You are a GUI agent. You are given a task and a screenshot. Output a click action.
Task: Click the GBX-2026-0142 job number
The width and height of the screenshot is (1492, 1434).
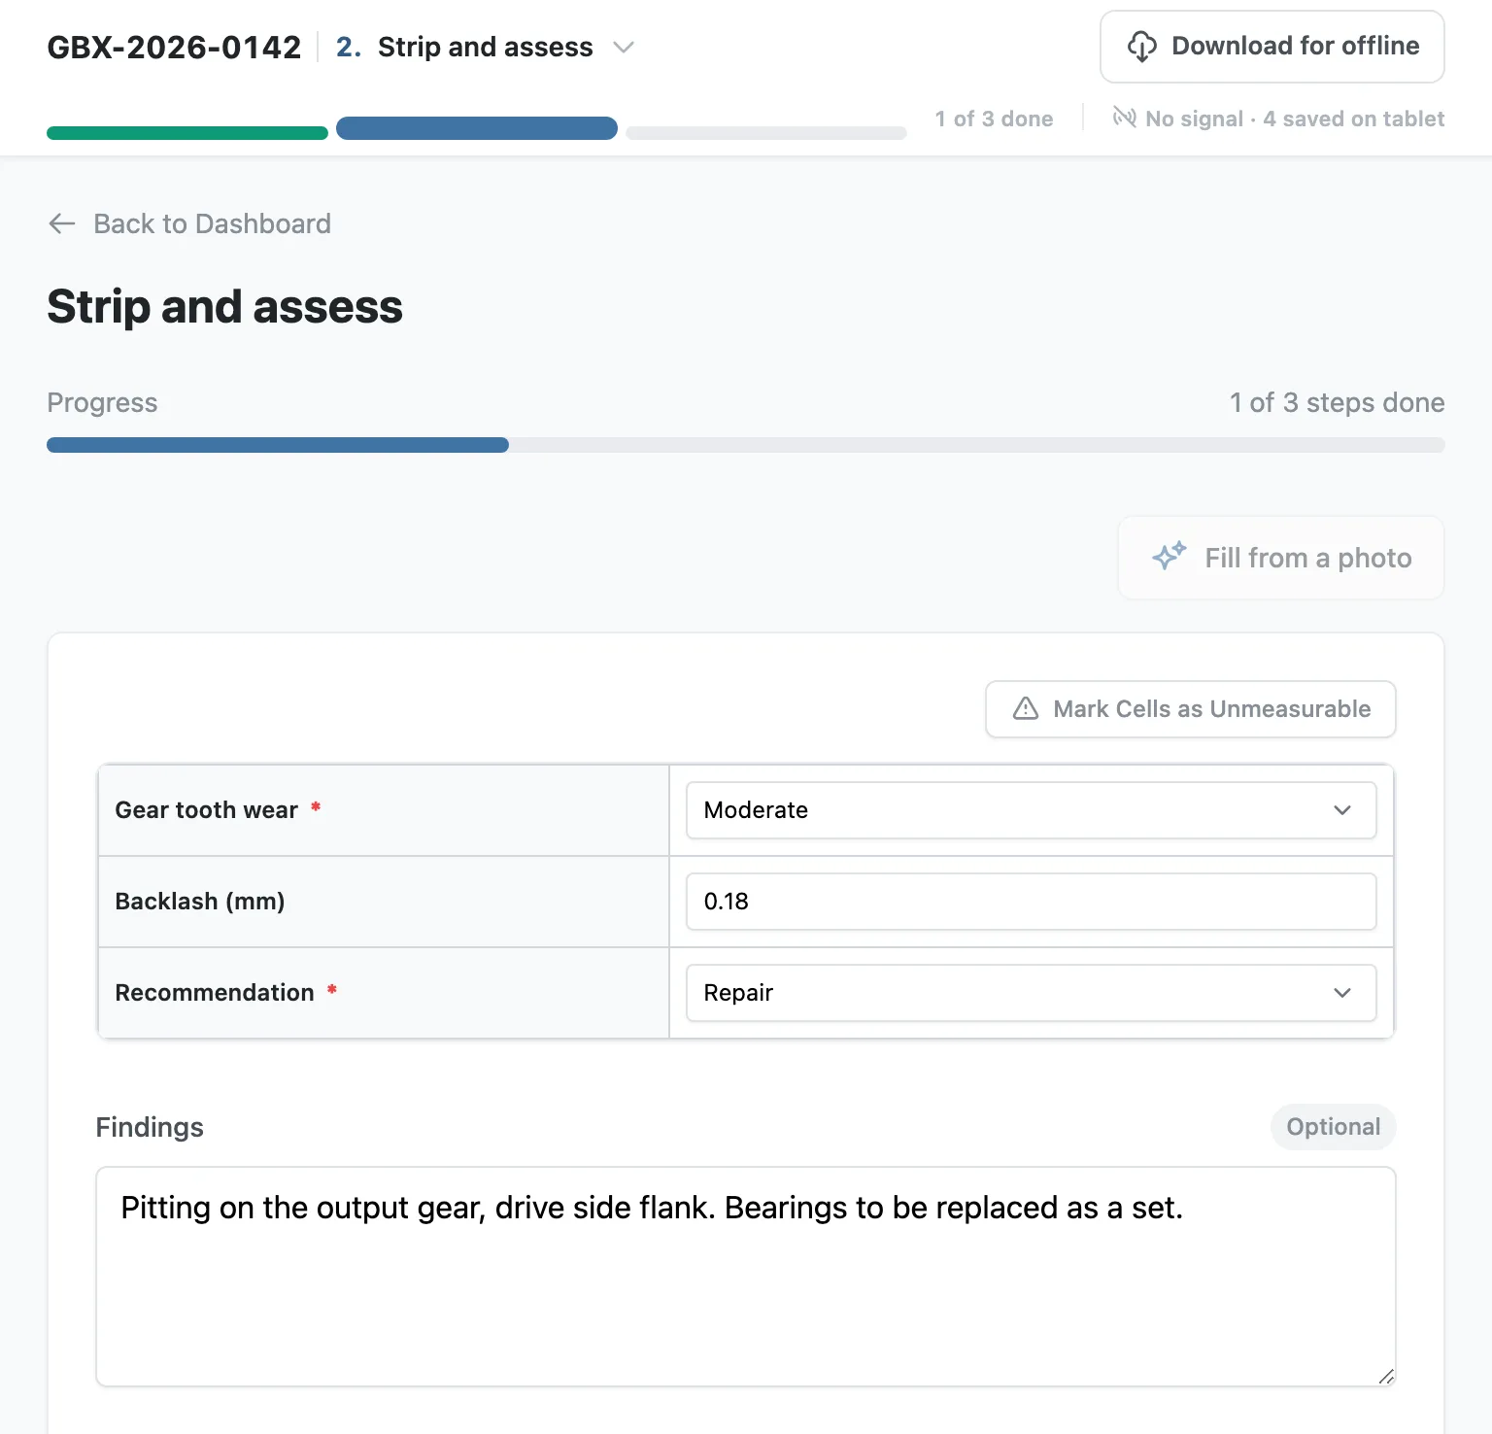(174, 47)
